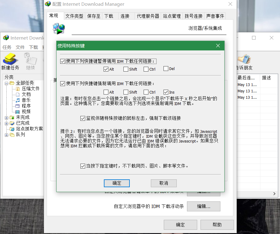
Task: Confirm the special keys dialog with 确定
Action: pos(117,183)
